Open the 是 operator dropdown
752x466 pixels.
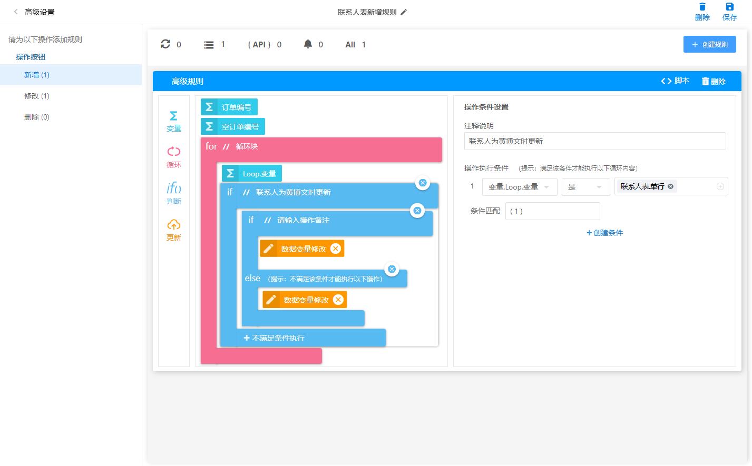point(585,186)
